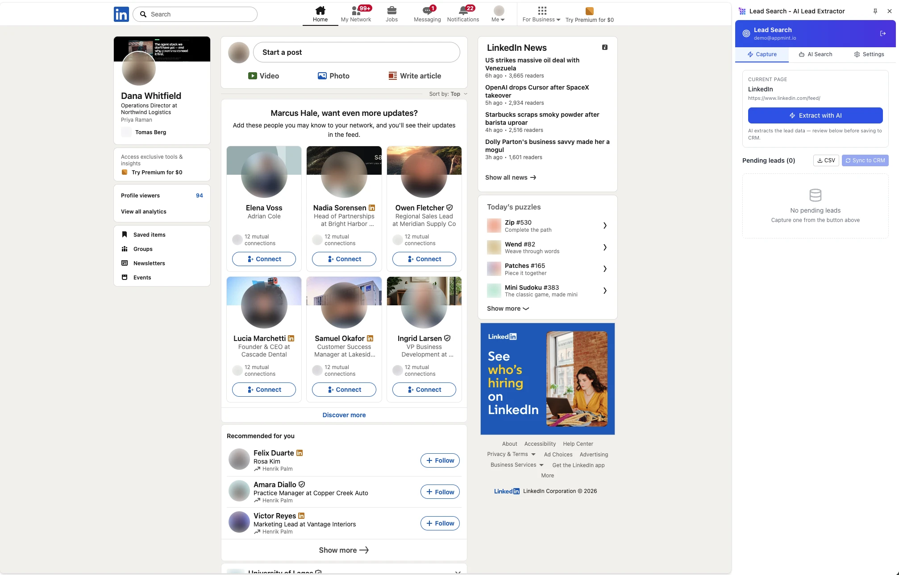Open Help Center footer link
This screenshot has width=899, height=575.
[578, 444]
